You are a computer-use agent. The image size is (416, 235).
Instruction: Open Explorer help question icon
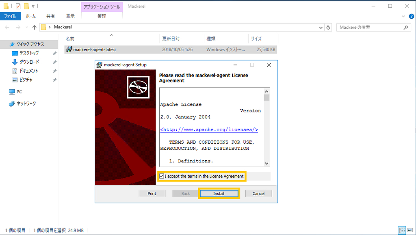(412, 16)
